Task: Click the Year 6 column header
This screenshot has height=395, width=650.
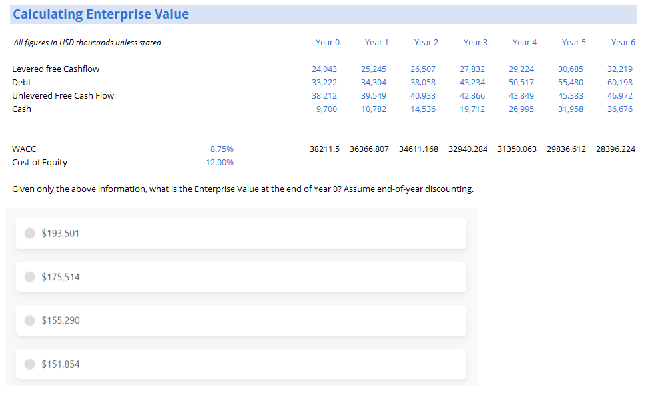Action: (x=623, y=42)
